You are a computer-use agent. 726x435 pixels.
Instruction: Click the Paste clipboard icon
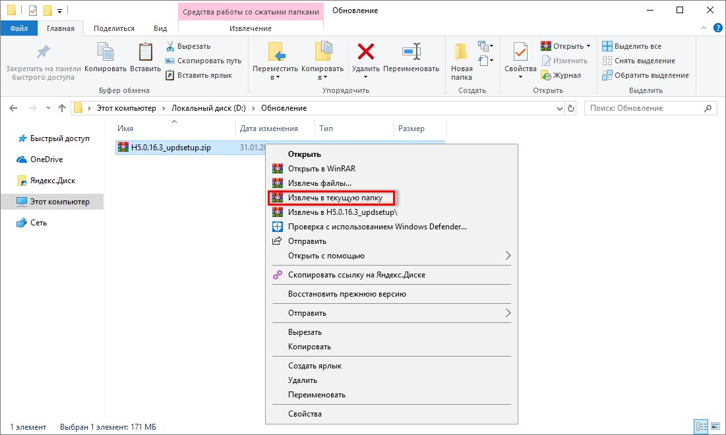[x=145, y=52]
